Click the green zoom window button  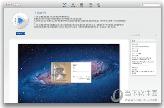pos(12,5)
